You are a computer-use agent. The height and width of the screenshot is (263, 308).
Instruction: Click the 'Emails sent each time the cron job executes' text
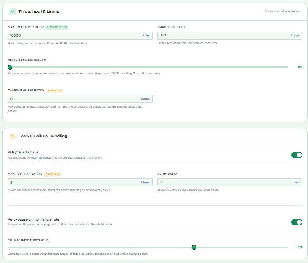coord(187,43)
